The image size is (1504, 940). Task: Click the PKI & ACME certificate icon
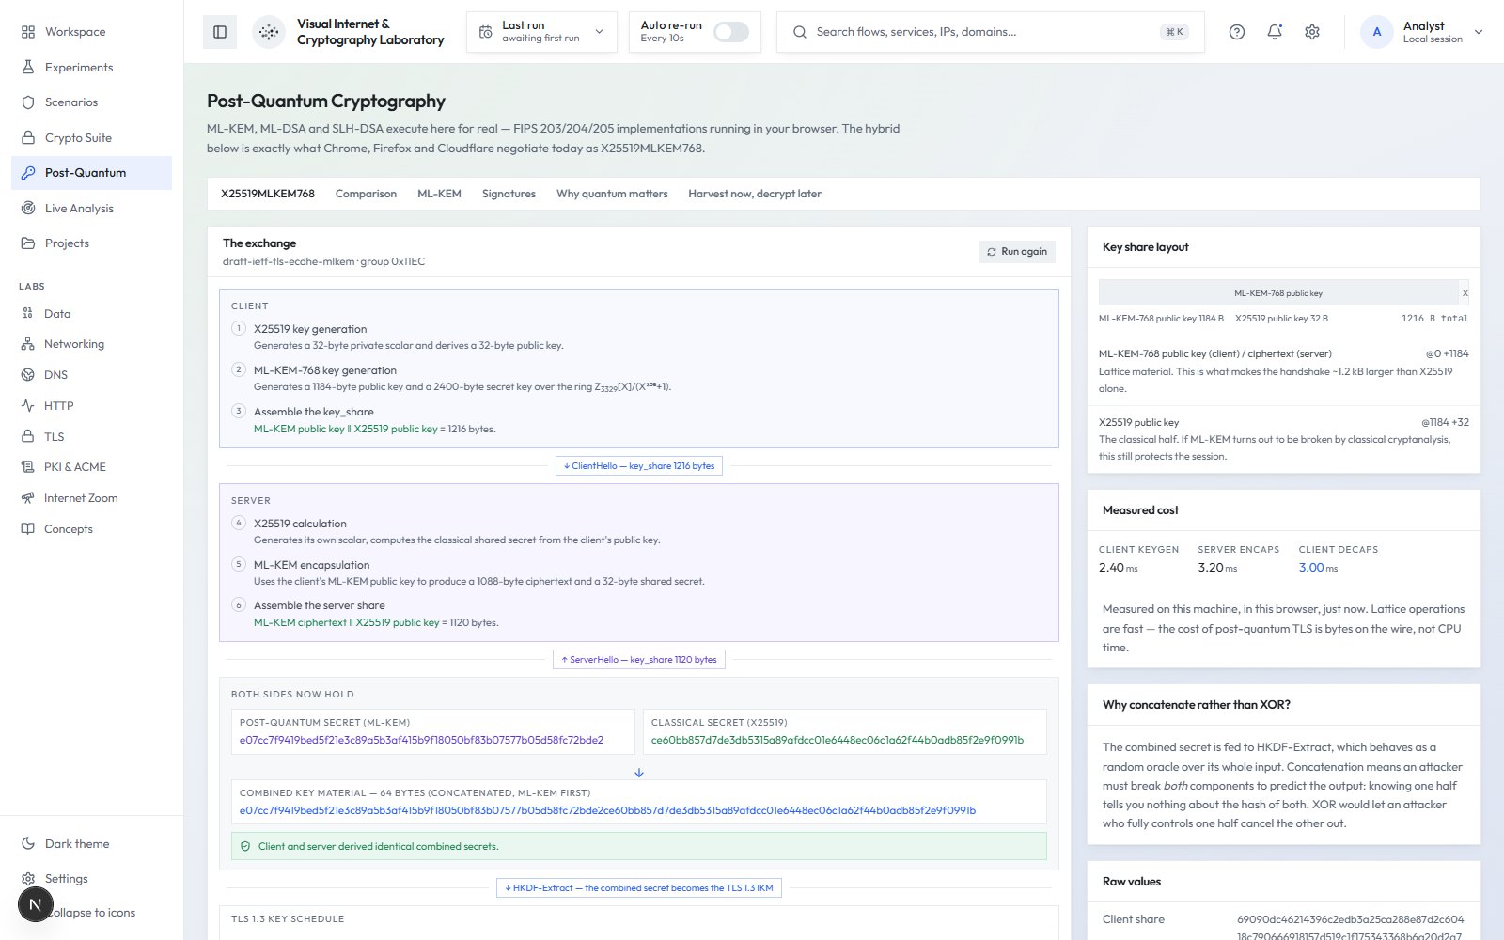(x=27, y=467)
